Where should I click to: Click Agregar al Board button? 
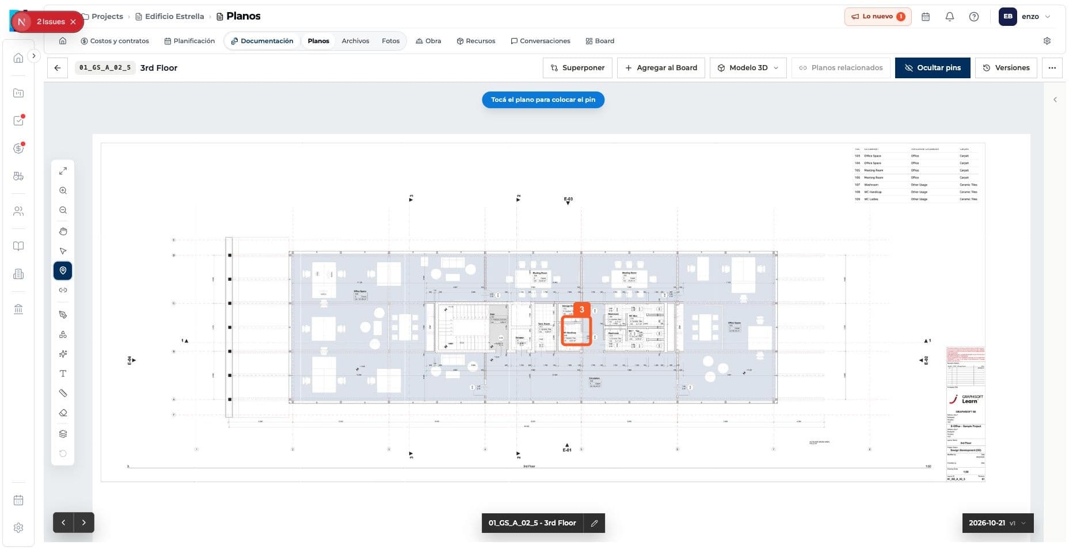pos(661,68)
